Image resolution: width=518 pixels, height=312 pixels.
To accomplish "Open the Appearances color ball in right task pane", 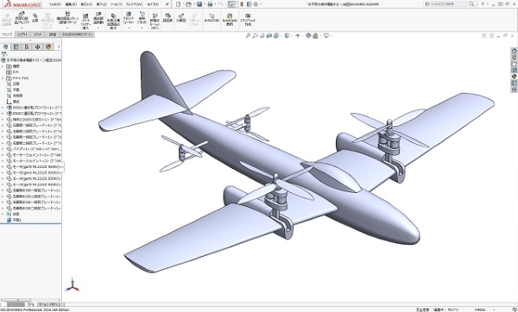I will click(514, 76).
